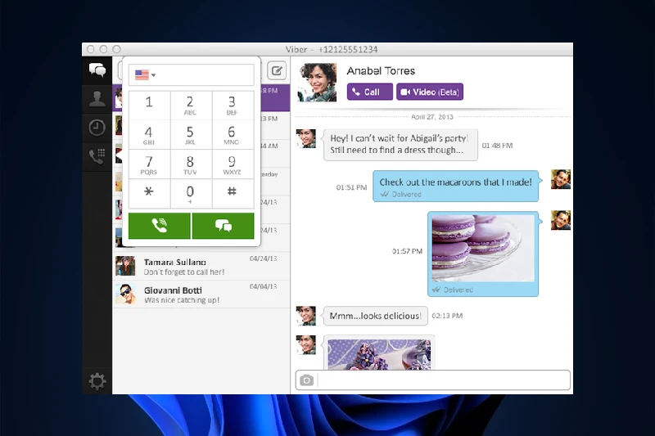Toggle the dialpad keypad sidebar icon
Image resolution: width=655 pixels, height=436 pixels.
coord(97,156)
